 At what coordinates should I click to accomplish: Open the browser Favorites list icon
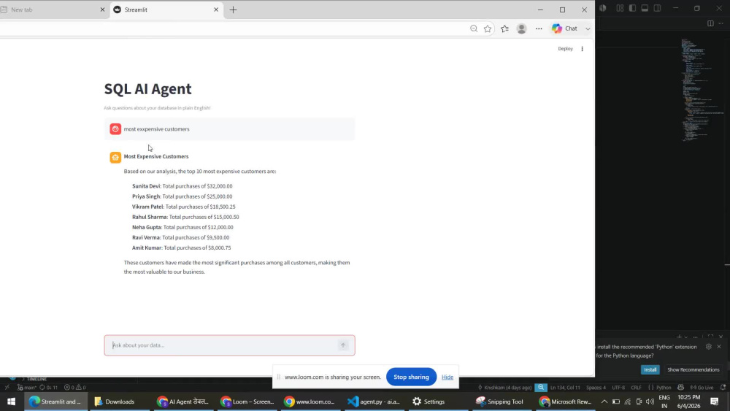pyautogui.click(x=504, y=28)
